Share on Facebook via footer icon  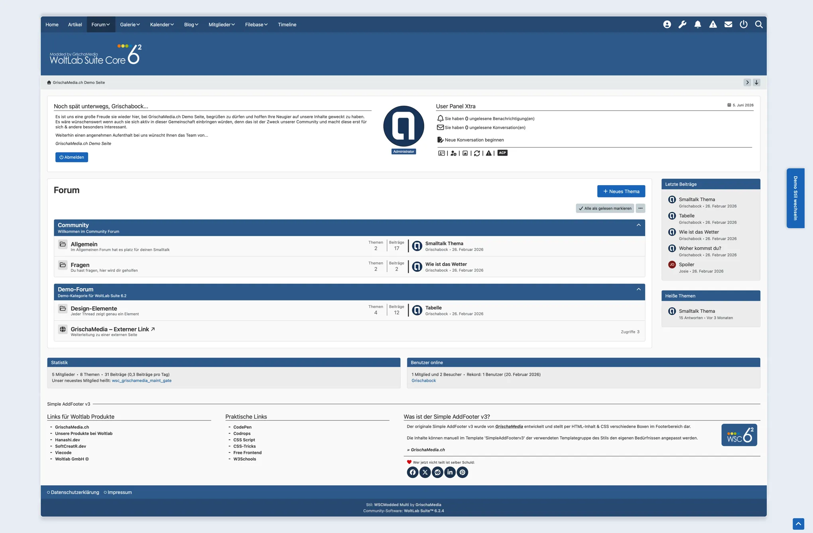point(413,472)
